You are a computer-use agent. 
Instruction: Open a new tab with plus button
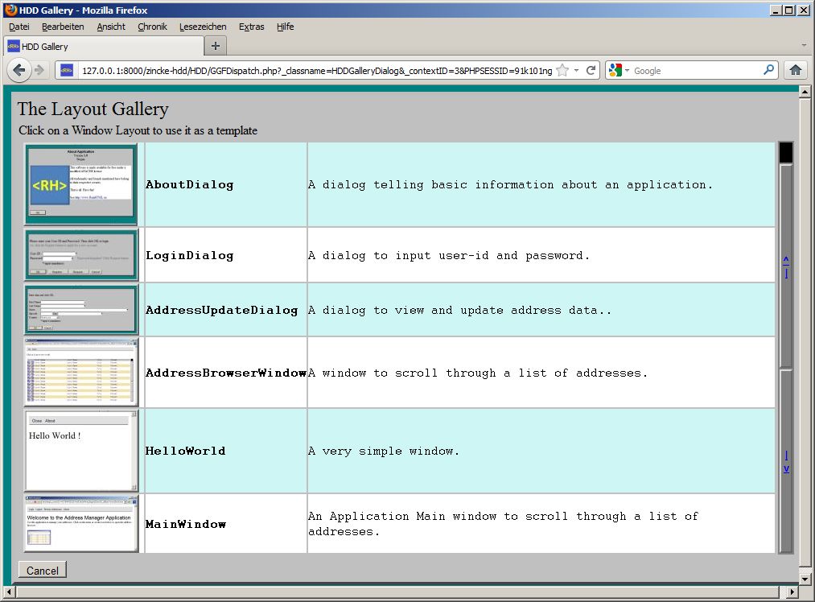pyautogui.click(x=215, y=46)
